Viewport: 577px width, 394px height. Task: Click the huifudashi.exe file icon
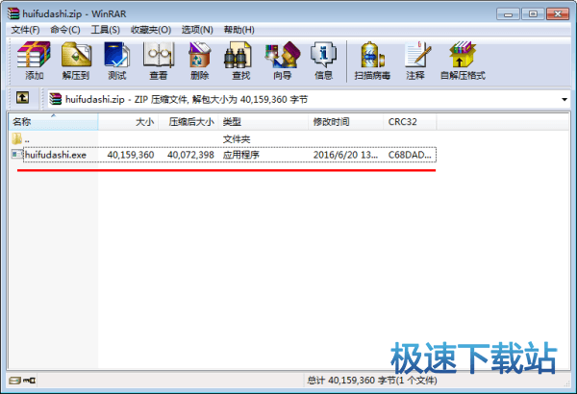tap(17, 154)
